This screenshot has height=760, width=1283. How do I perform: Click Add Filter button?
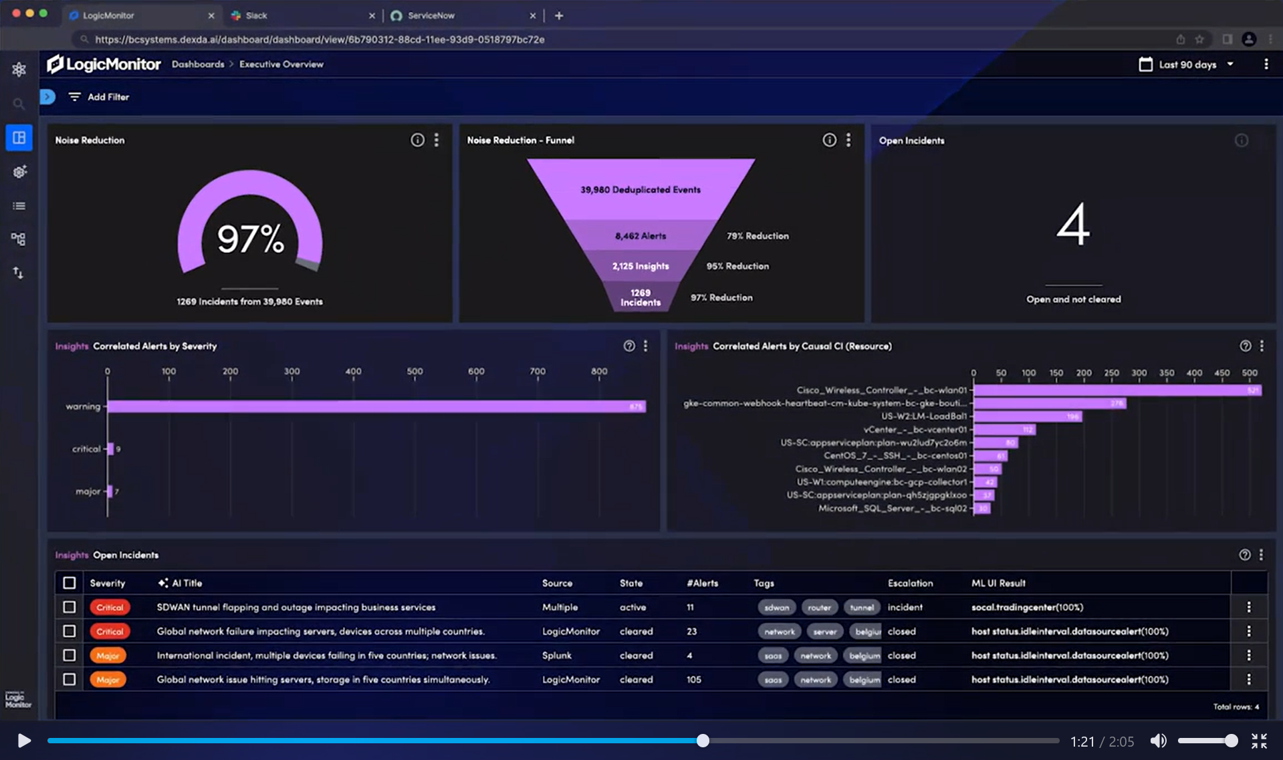[x=99, y=97]
